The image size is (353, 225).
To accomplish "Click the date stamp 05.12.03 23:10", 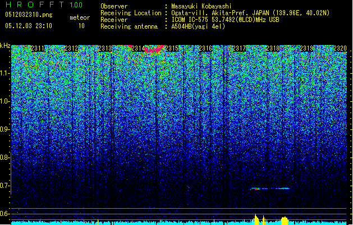I will [29, 25].
